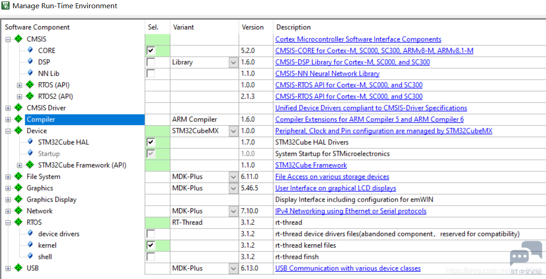
Task: Click the green STM32Cube Framework (API) icon
Action: [30, 165]
